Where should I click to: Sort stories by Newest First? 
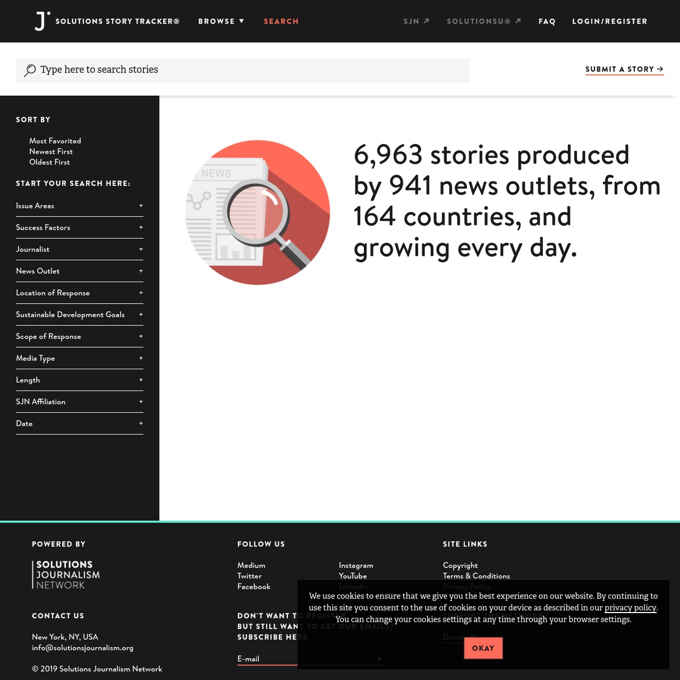point(51,152)
